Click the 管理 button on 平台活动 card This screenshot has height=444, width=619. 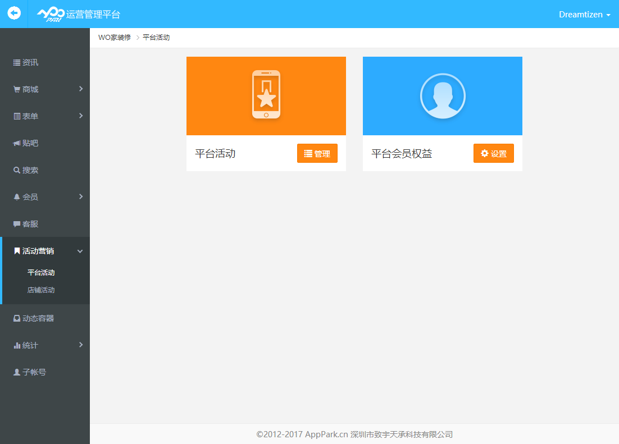(x=317, y=153)
